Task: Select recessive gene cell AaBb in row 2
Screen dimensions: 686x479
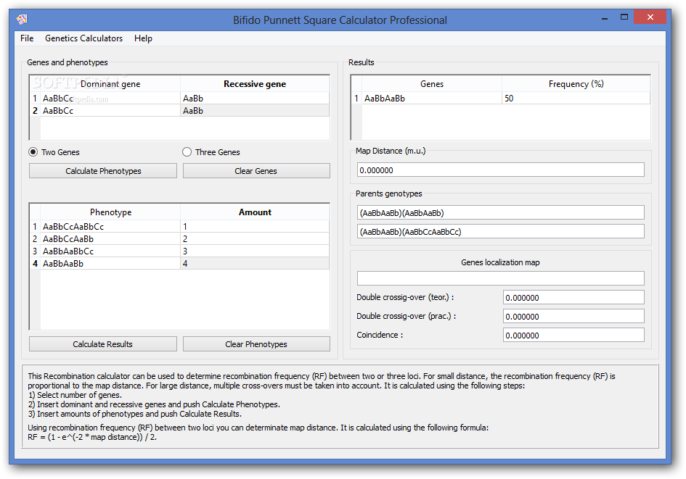Action: click(255, 110)
